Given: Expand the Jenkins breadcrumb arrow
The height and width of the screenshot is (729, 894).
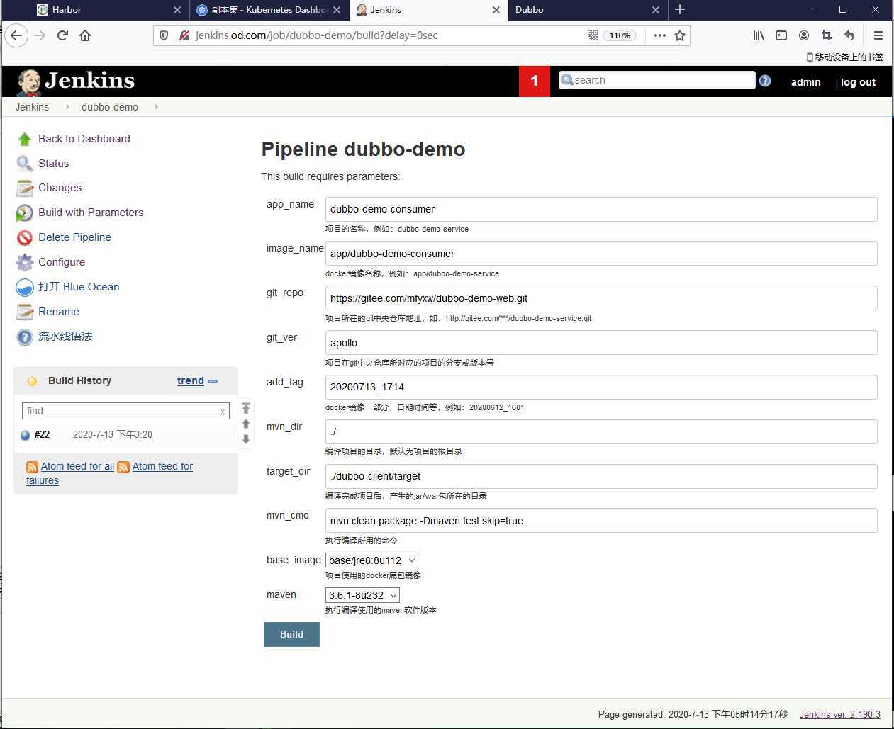Looking at the screenshot, I should click(x=67, y=107).
